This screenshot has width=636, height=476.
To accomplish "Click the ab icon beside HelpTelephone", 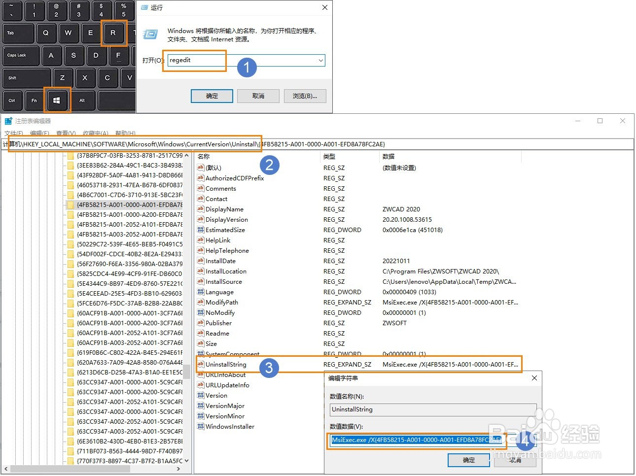I will 200,250.
